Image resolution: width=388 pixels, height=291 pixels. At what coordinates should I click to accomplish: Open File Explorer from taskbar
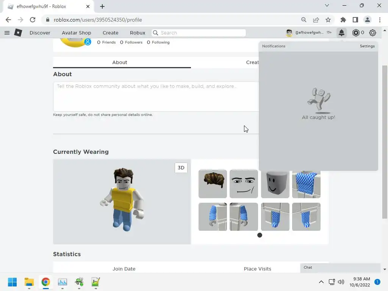(29, 282)
